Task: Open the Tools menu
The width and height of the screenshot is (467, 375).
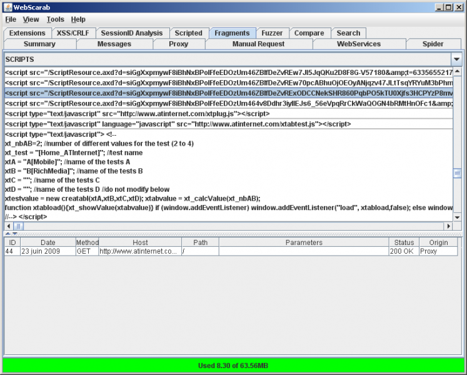Action: [x=56, y=19]
